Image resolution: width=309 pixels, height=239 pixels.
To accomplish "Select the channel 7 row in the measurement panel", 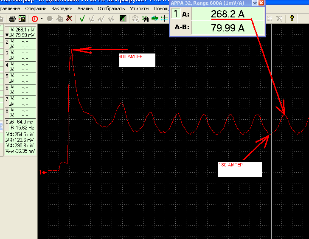I will click(20, 101).
